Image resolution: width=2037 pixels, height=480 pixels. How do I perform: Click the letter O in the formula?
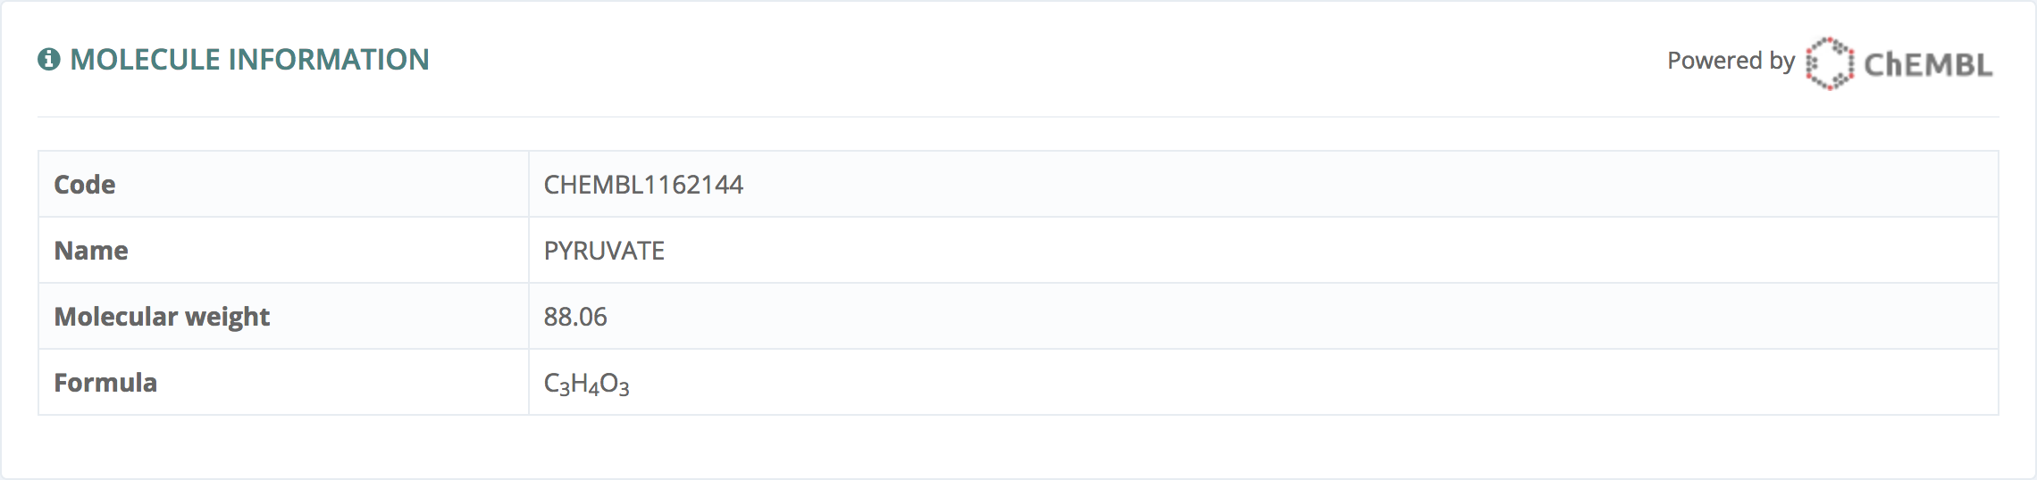(x=608, y=383)
